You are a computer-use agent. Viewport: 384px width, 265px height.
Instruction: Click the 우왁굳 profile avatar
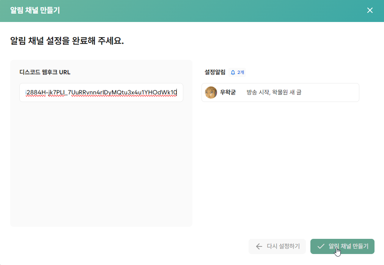click(x=211, y=93)
